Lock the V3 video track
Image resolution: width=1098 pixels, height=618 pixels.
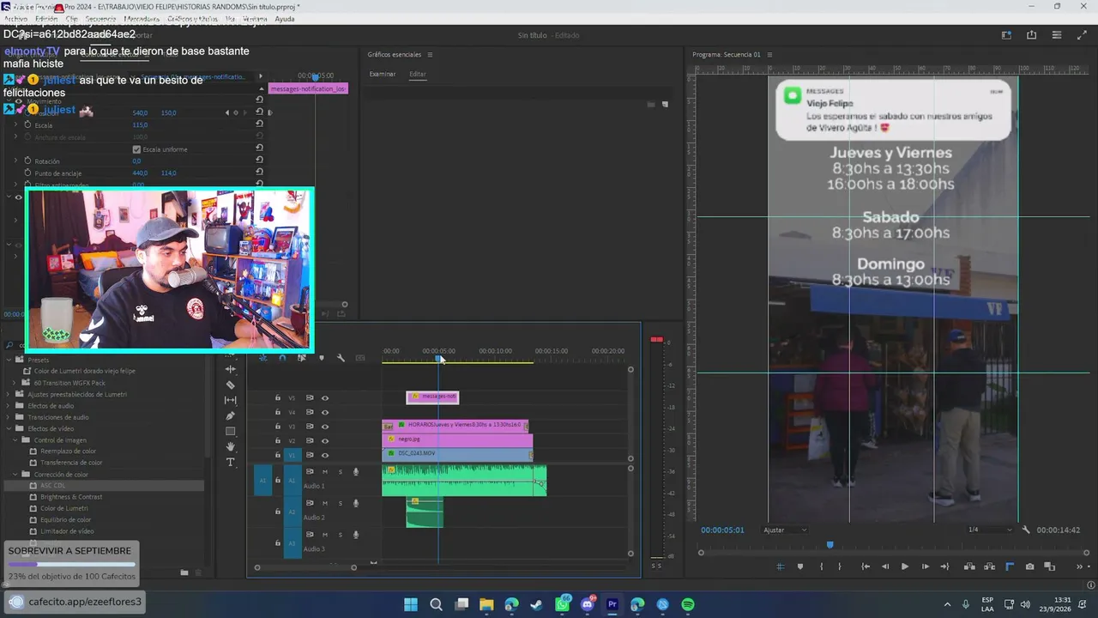[277, 426]
